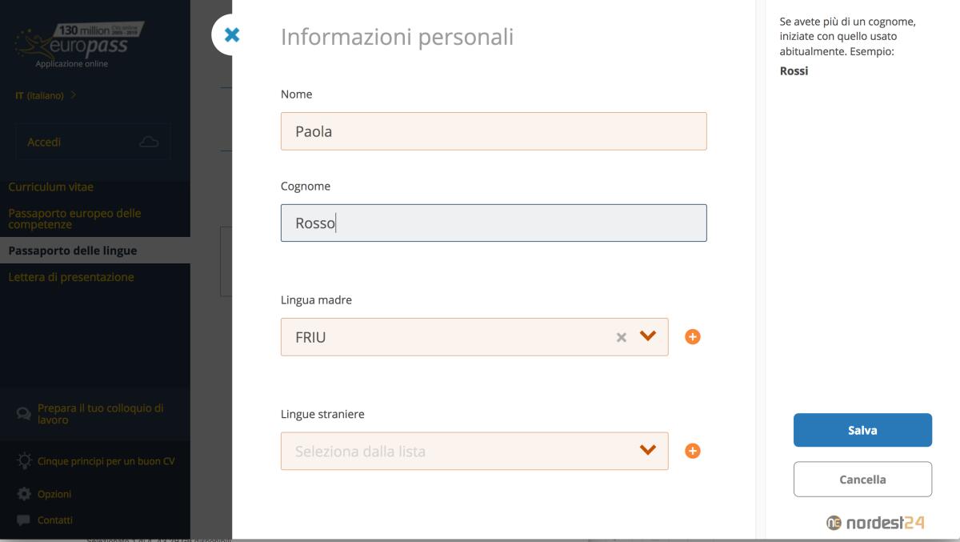Save the form with Salva

pyautogui.click(x=862, y=429)
